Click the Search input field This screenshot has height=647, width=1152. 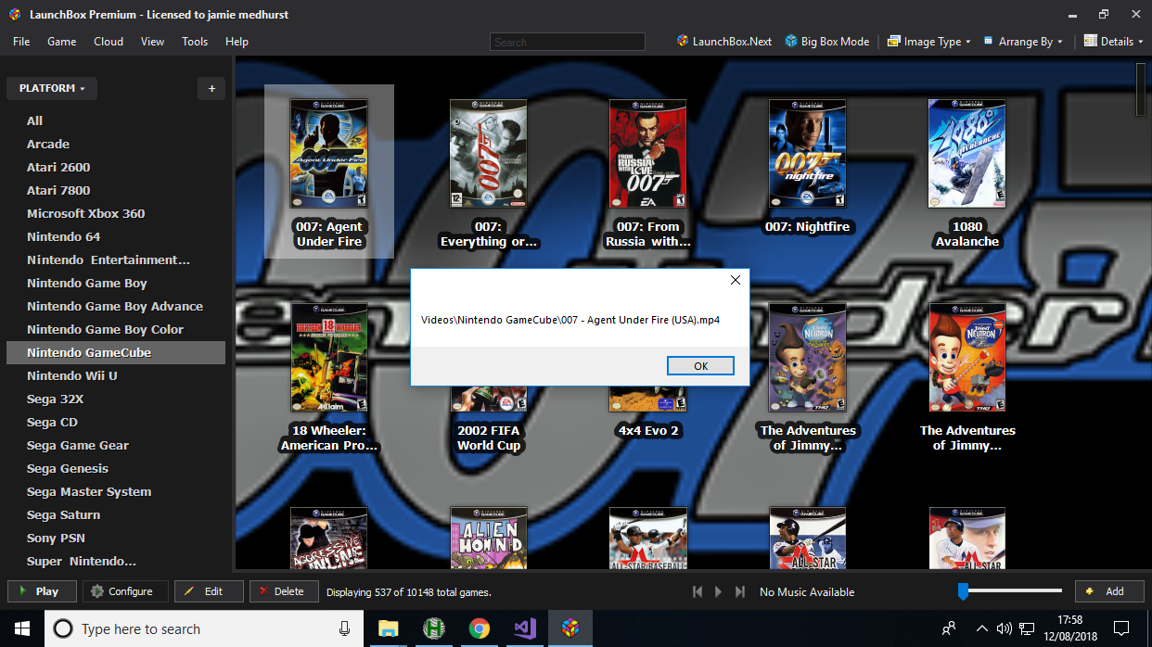[567, 42]
